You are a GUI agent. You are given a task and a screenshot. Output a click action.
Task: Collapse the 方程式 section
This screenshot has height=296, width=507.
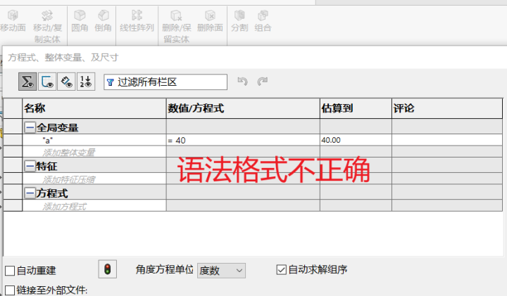coord(30,193)
